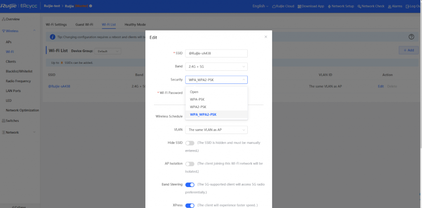Open the Alarms bell icon

coord(389,6)
